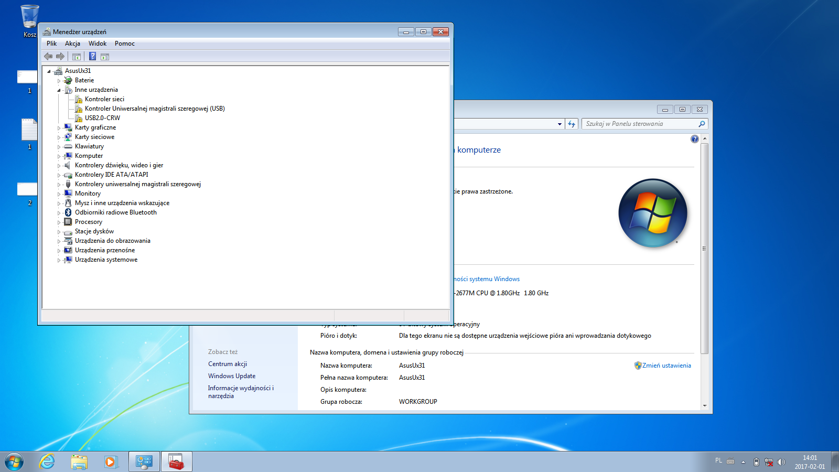Collapse the Inne urządzenia node

click(x=59, y=90)
